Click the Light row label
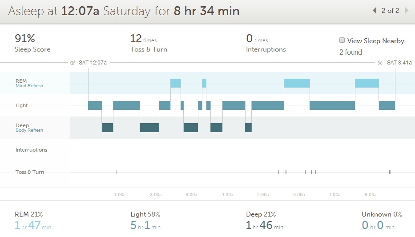The height and width of the screenshot is (237, 415). [21, 105]
